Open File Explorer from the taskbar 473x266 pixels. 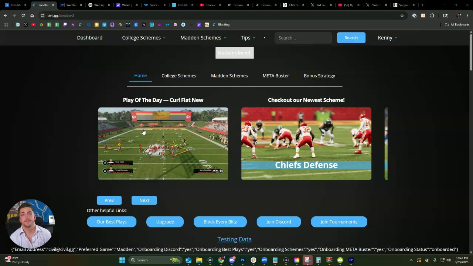(199, 260)
